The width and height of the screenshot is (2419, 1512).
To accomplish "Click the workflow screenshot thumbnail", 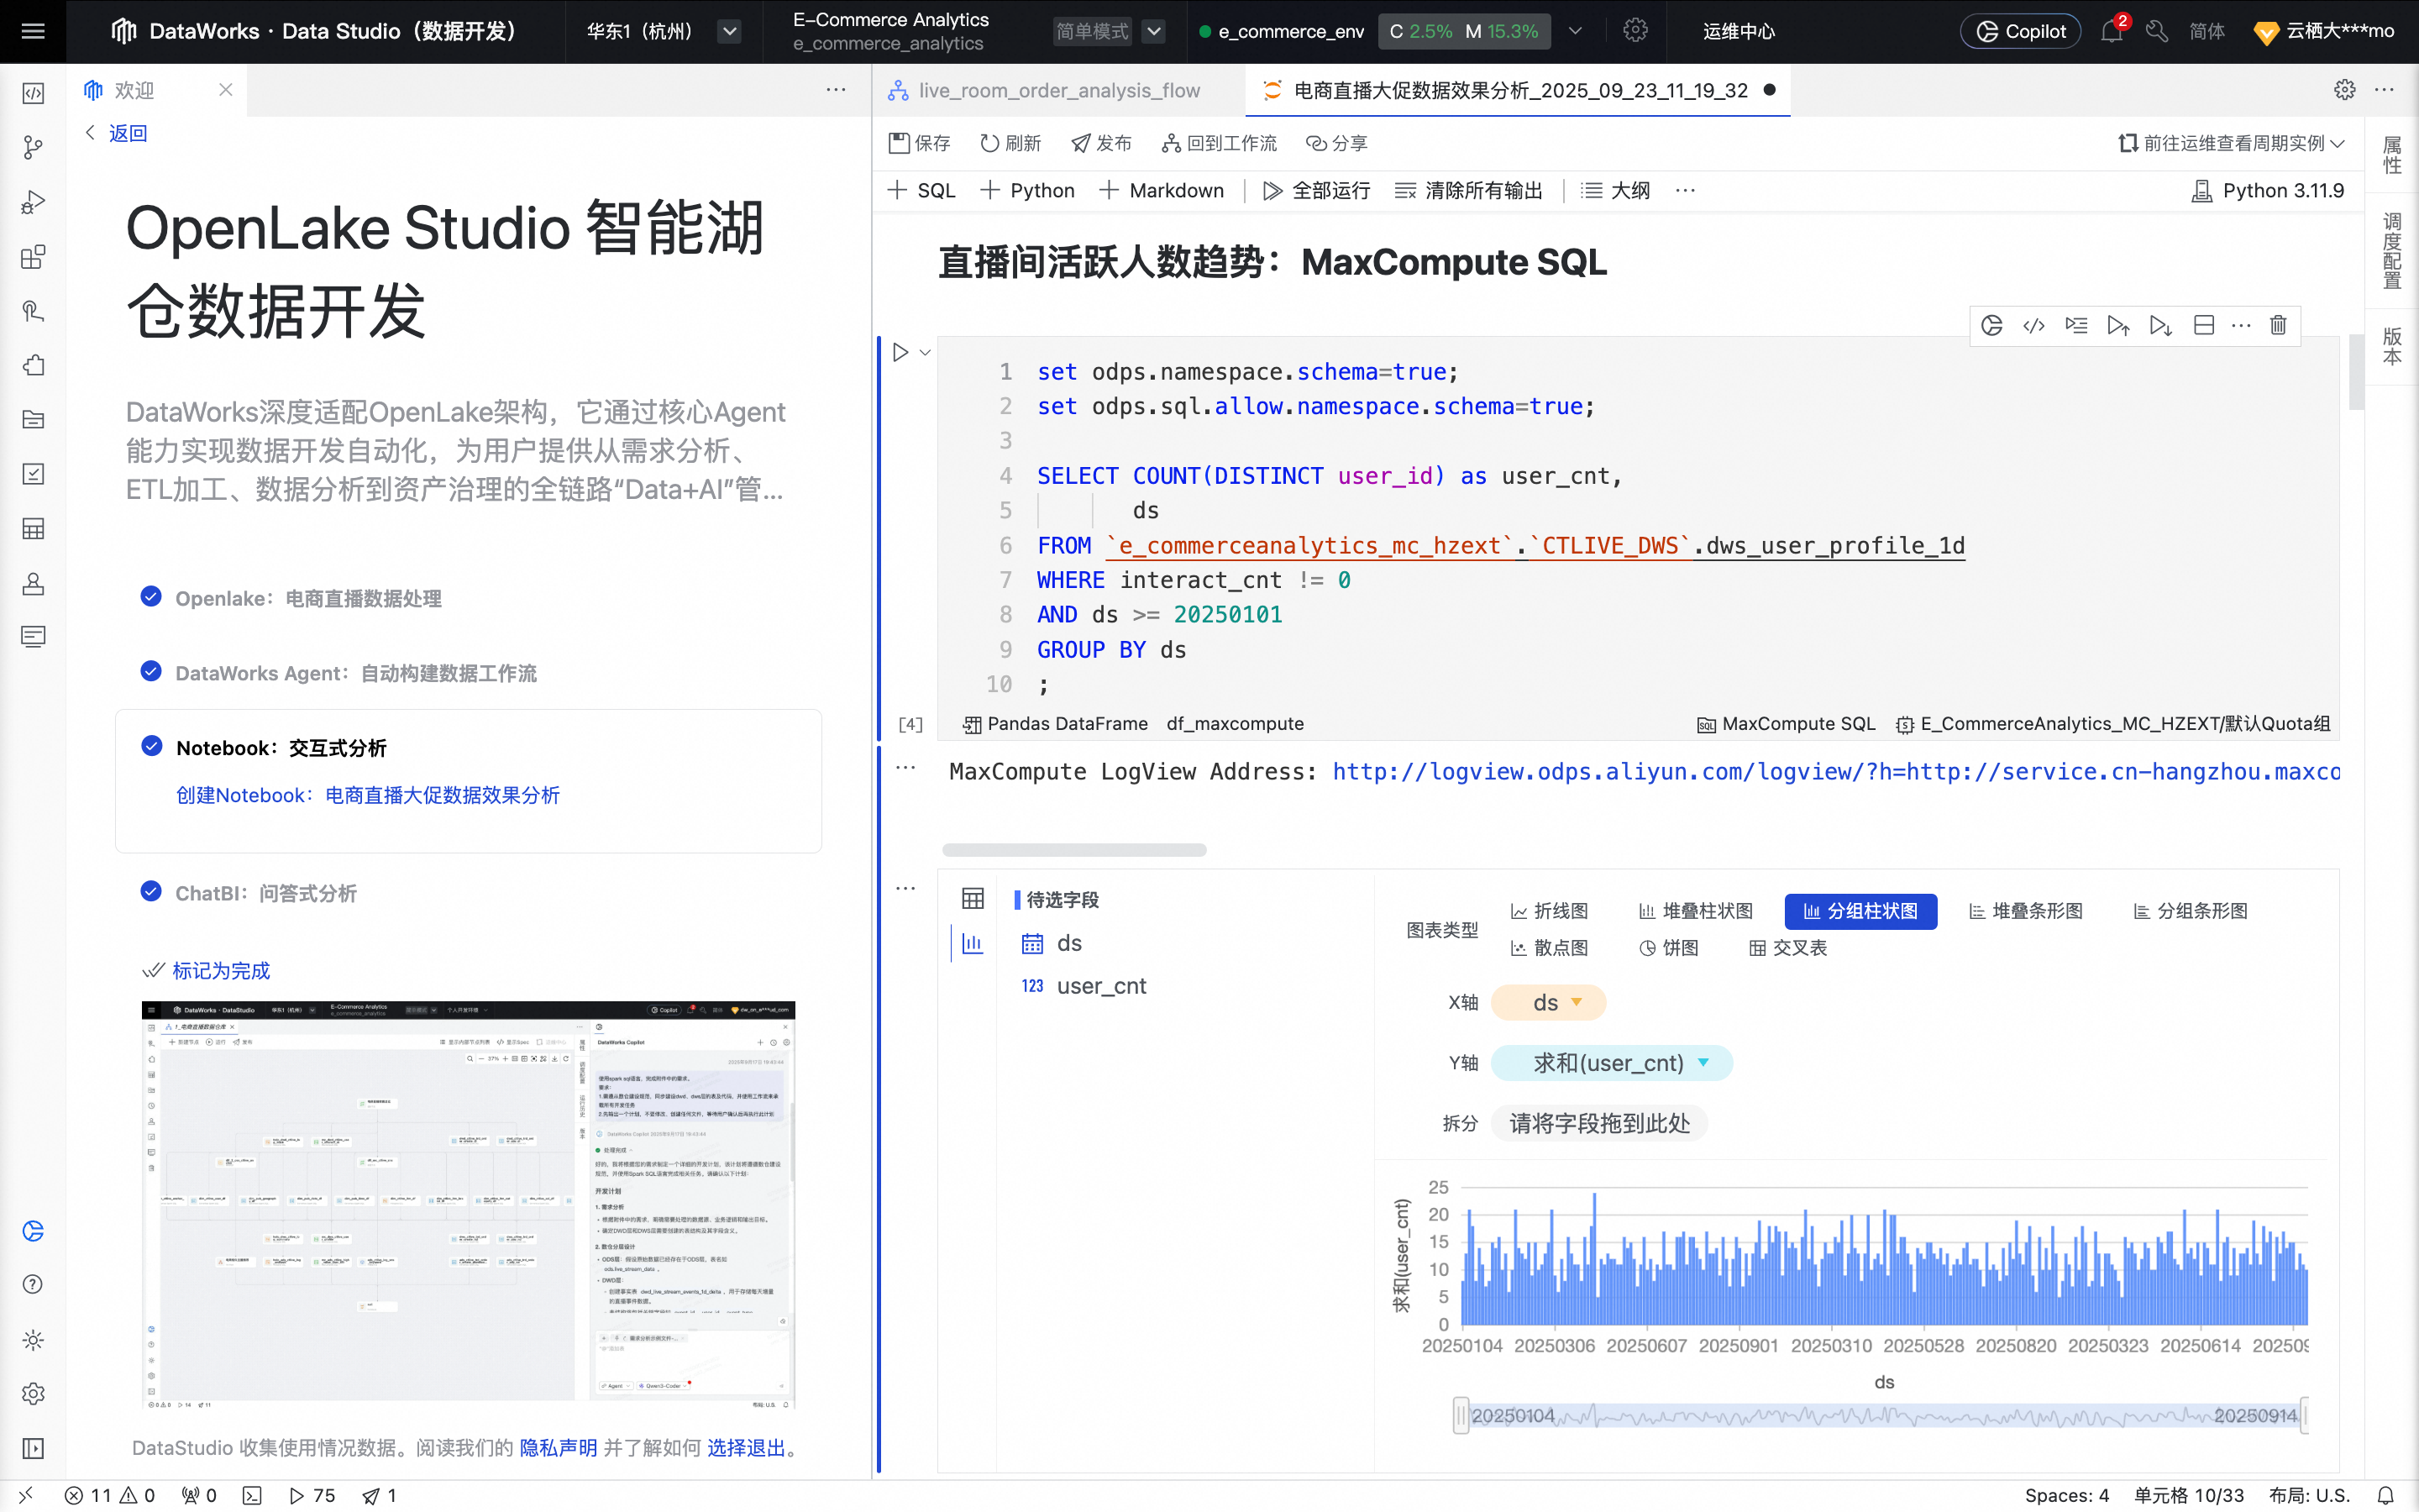I will (x=468, y=1205).
